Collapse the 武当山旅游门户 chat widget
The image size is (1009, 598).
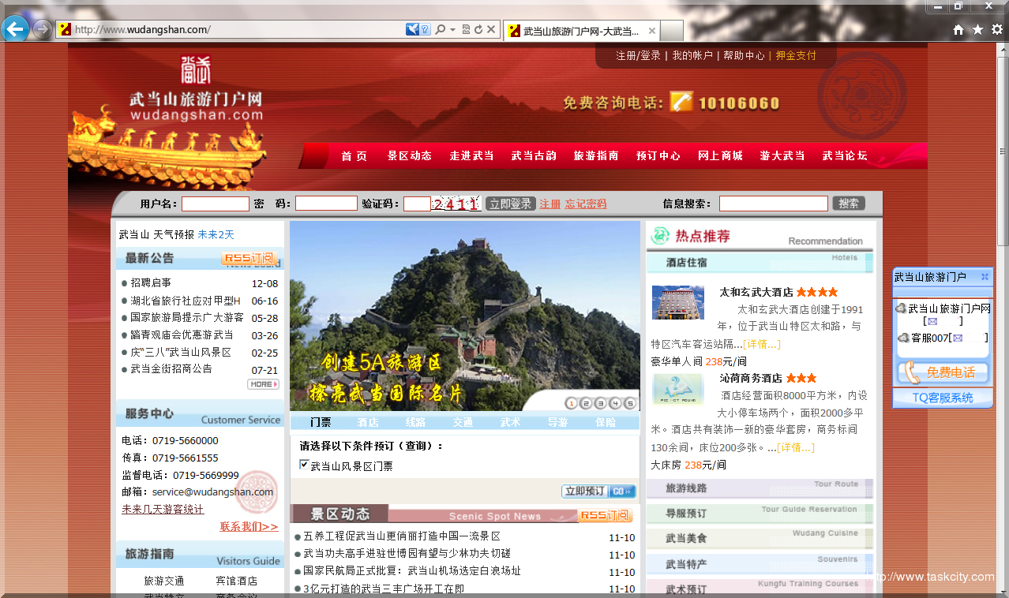985,277
